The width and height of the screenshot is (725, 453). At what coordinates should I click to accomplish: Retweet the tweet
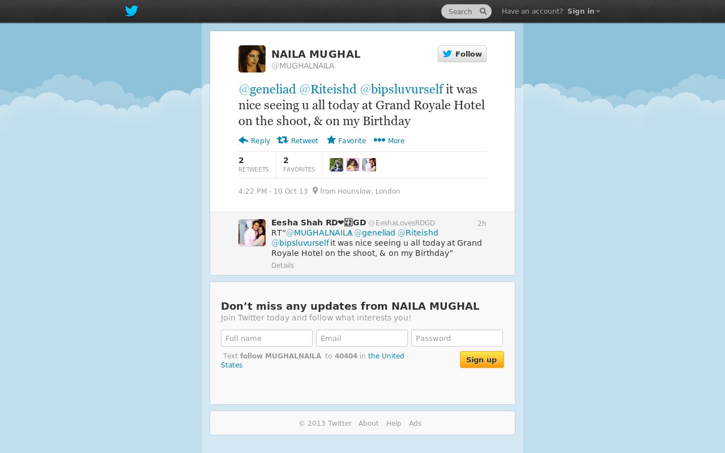pyautogui.click(x=297, y=140)
